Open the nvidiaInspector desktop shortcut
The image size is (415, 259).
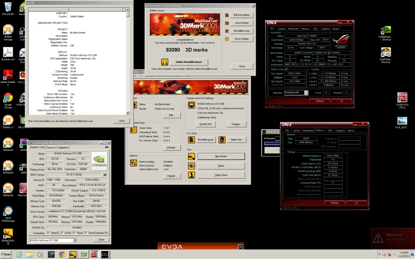pos(385,30)
